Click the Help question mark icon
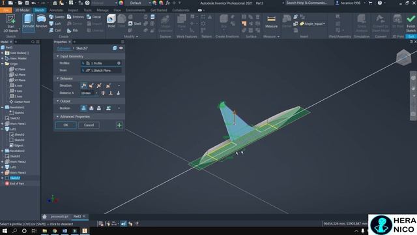This screenshot has width=417, height=235. point(380,3)
